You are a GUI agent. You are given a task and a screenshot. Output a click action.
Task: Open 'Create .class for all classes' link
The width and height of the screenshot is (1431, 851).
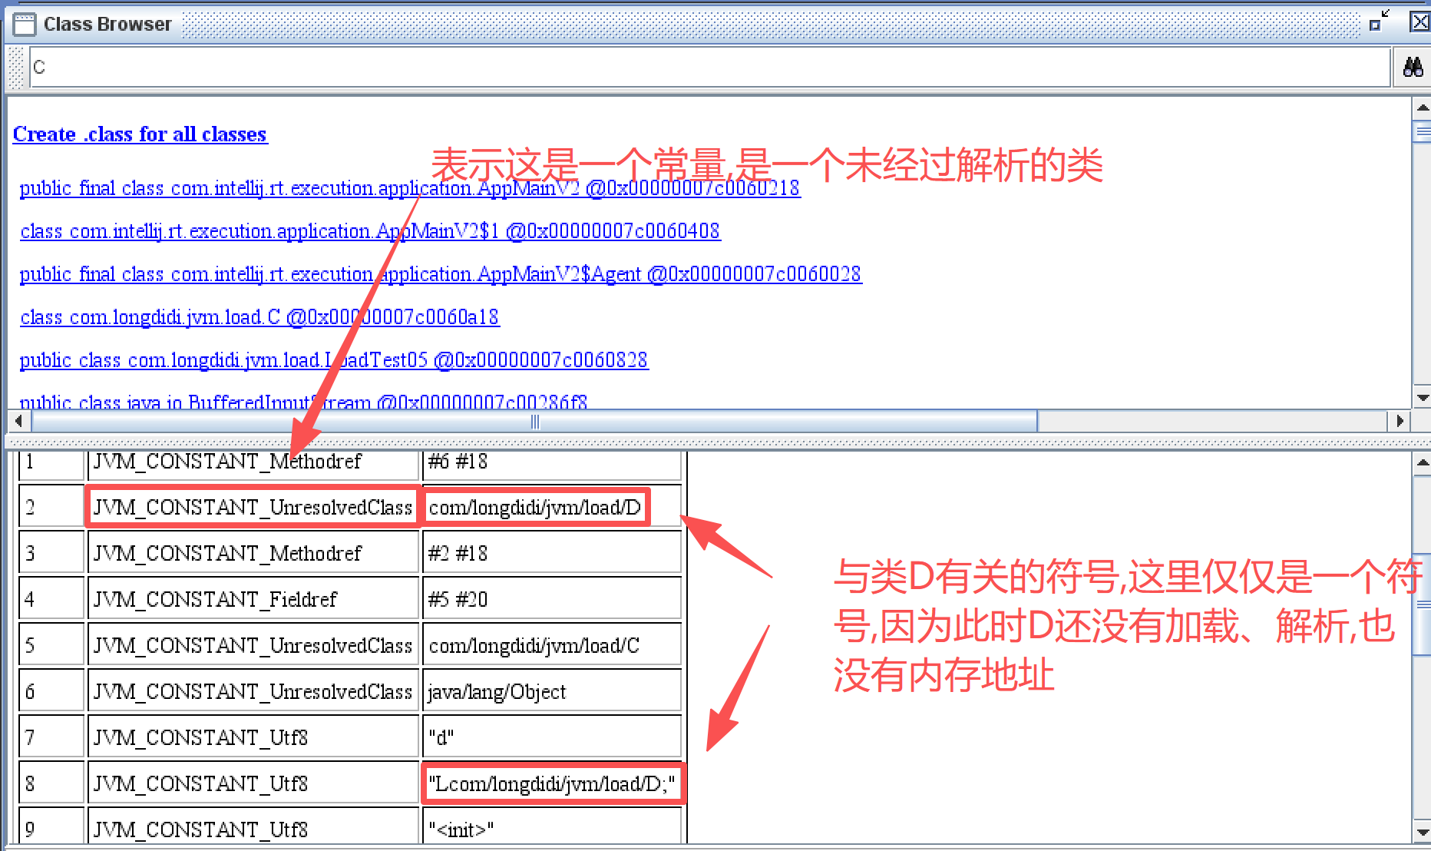click(x=140, y=134)
